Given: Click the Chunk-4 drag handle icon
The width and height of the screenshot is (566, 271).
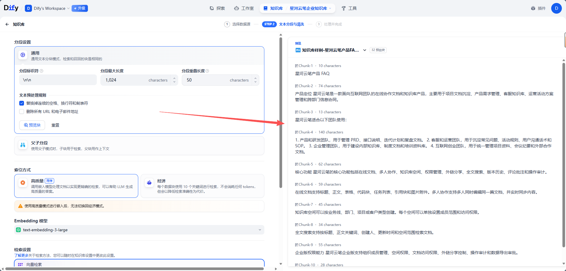Looking at the screenshot, I should 296,132.
